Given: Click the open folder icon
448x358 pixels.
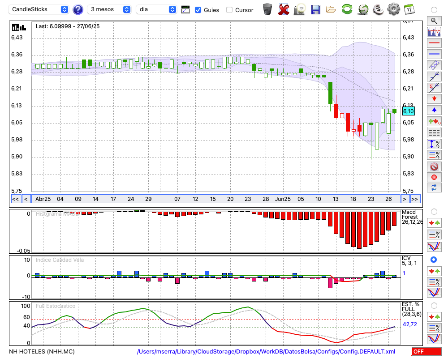Looking at the screenshot, I should [331, 10].
